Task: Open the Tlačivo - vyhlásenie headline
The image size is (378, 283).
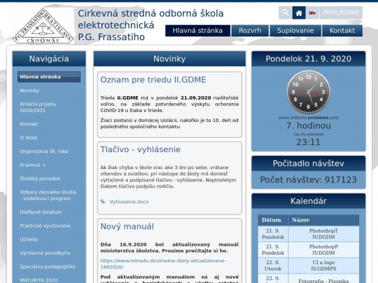Action: tap(140, 150)
